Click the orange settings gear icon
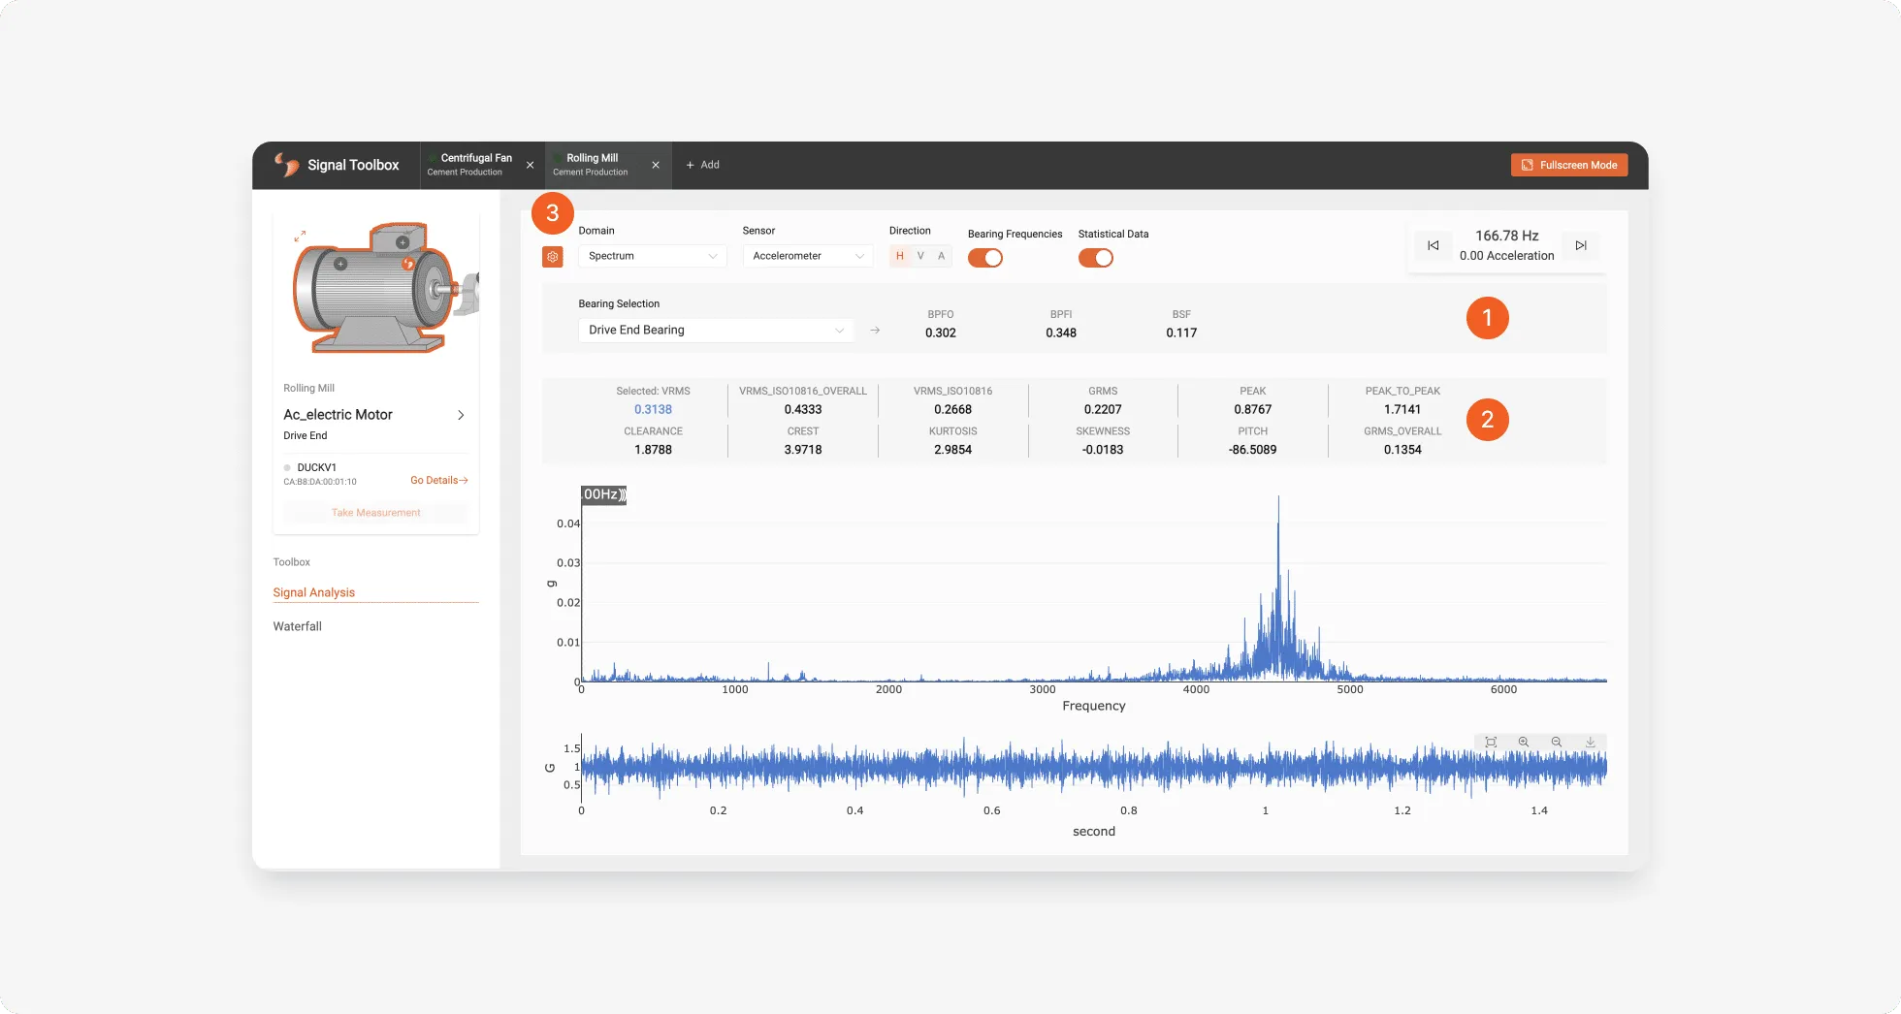This screenshot has height=1014, width=1901. tap(553, 257)
